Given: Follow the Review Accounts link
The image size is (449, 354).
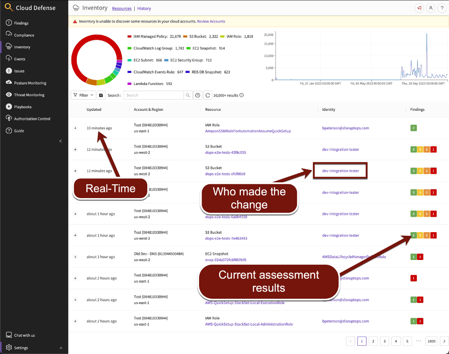Looking at the screenshot, I should click(211, 22).
